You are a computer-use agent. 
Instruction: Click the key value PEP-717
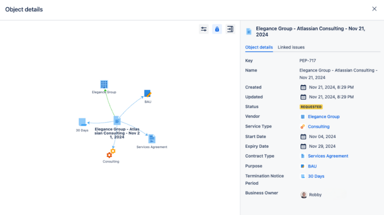coord(308,61)
